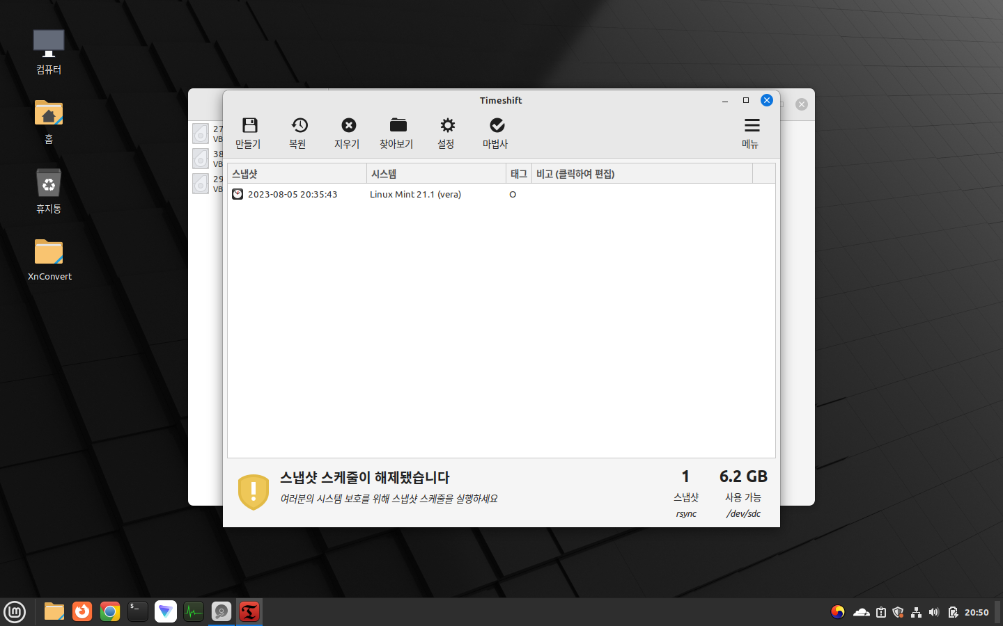This screenshot has width=1003, height=626.
Task: Launch Firefox from the panel
Action: click(82, 612)
